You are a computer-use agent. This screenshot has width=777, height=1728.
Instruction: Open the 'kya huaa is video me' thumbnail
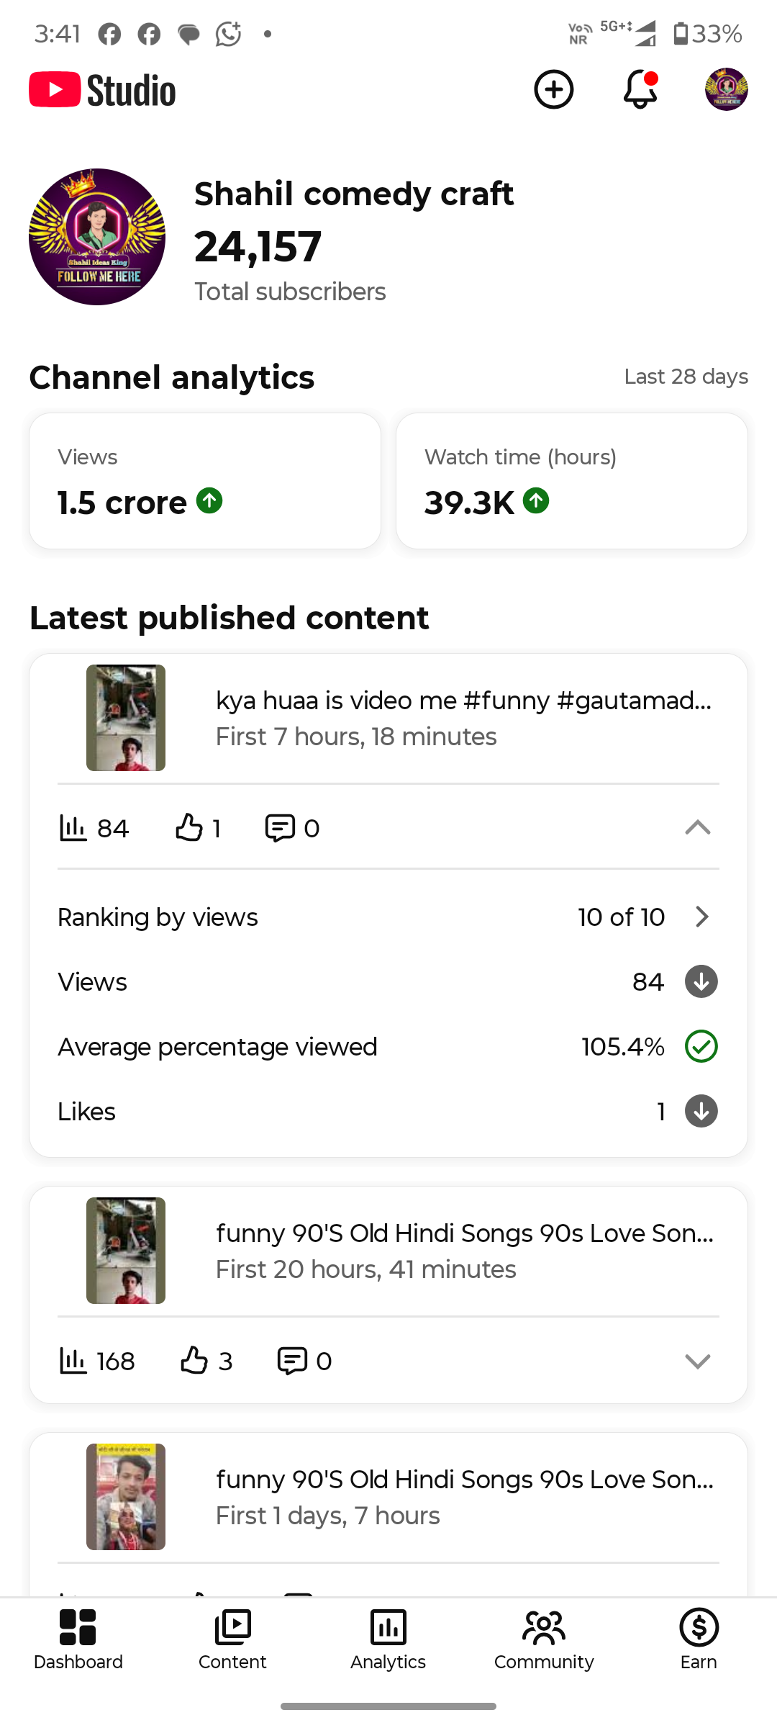(126, 718)
